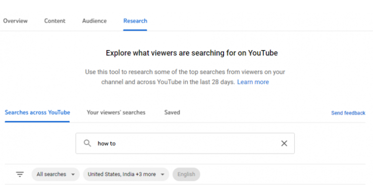
Task: Select Searches across YouTube tab
Action: coord(37,112)
